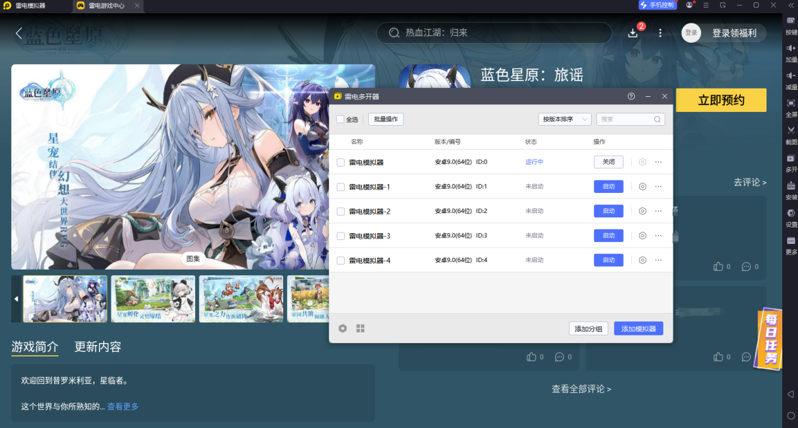Image resolution: width=798 pixels, height=428 pixels.
Task: Collapse the sidebar with the double-chevron icon
Action: [791, 5]
